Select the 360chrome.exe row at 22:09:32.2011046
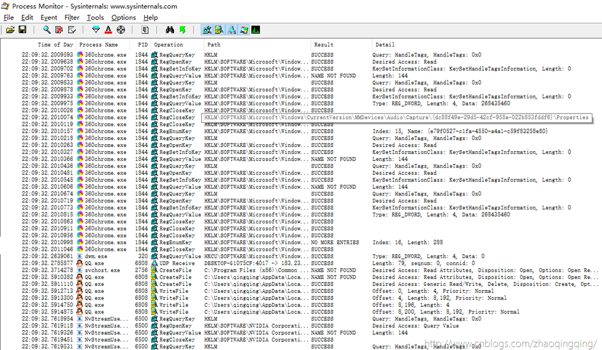This screenshot has width=602, height=350. 301,249
